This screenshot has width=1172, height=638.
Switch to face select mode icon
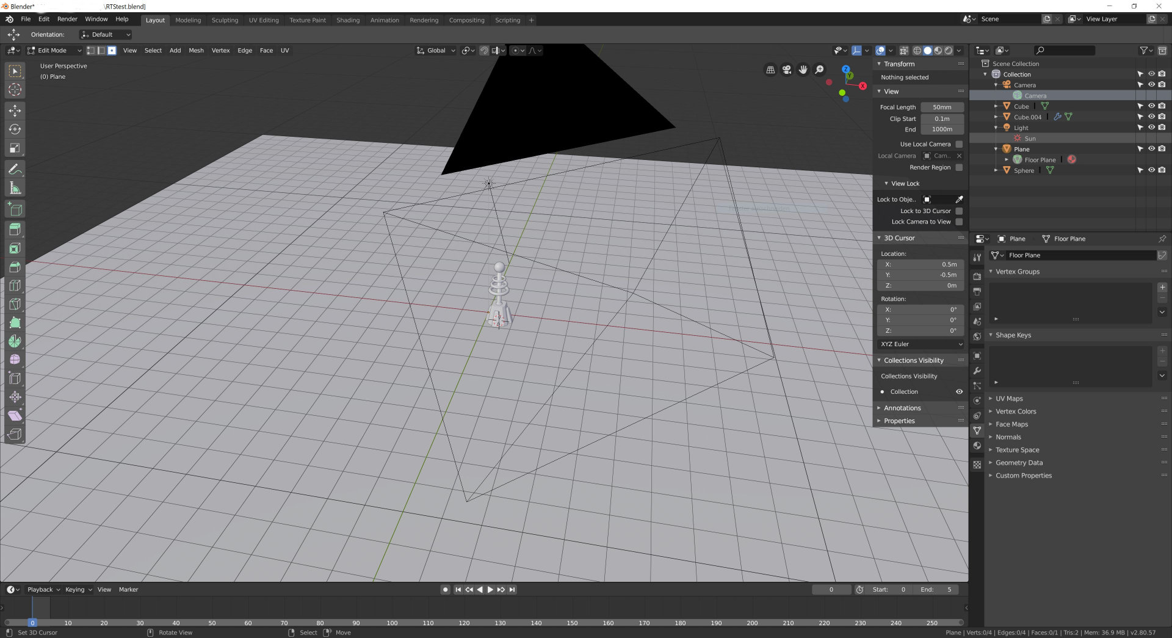112,51
